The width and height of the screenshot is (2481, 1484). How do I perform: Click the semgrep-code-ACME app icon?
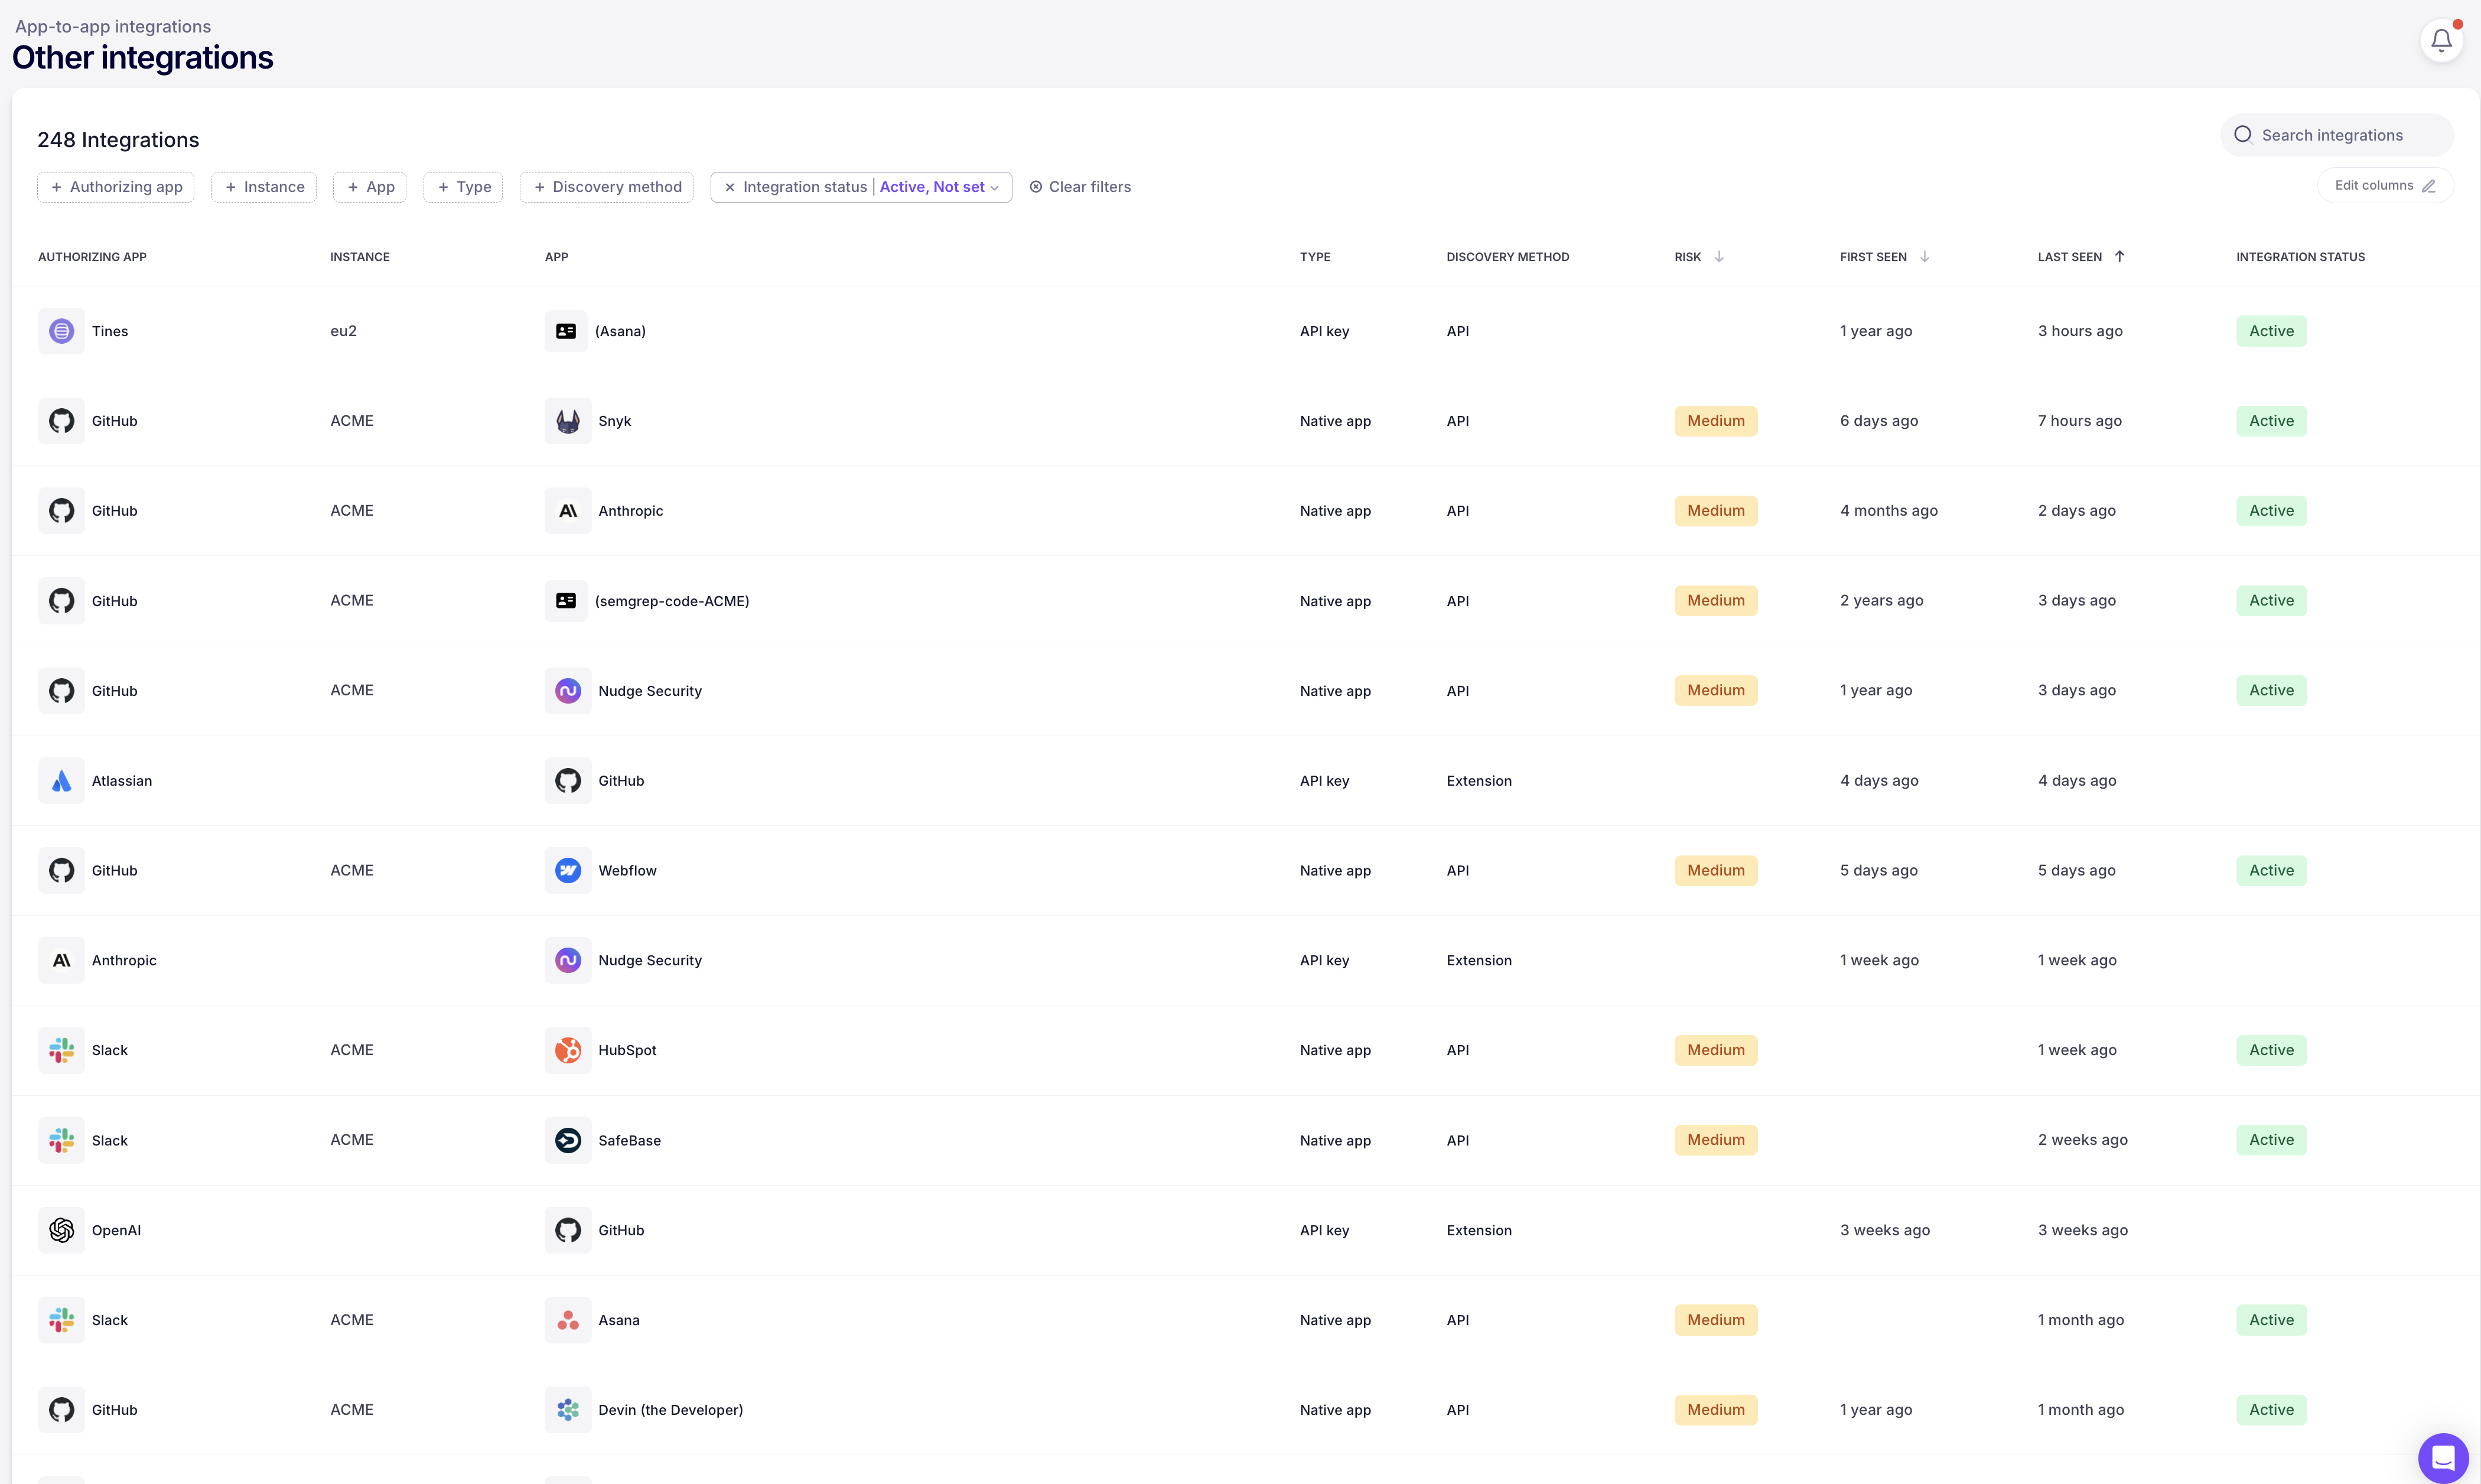tap(566, 601)
